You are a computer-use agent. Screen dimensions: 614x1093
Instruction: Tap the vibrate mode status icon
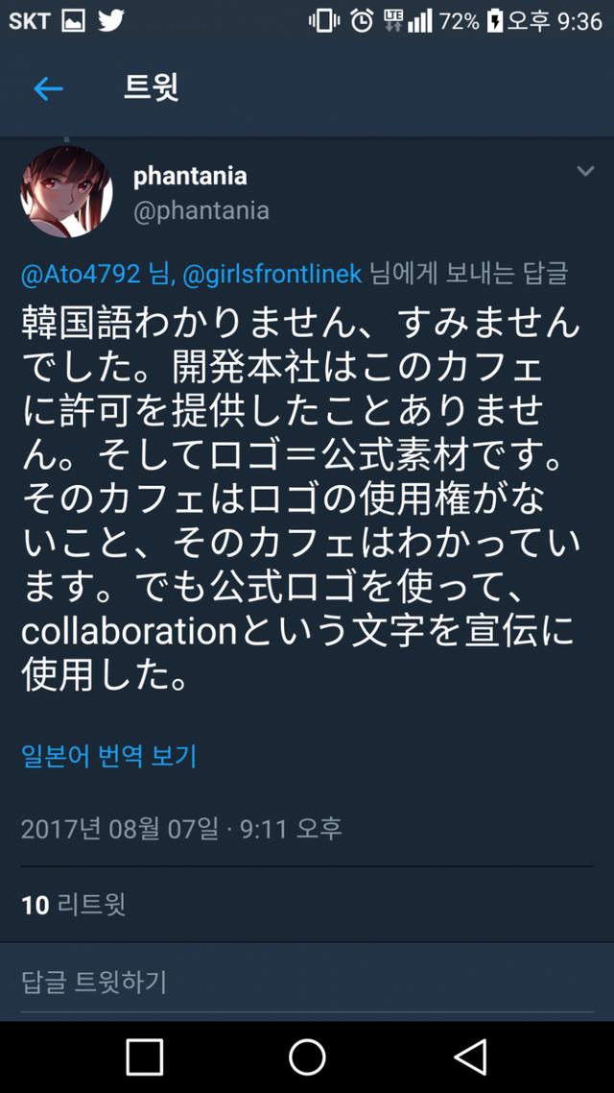(324, 21)
